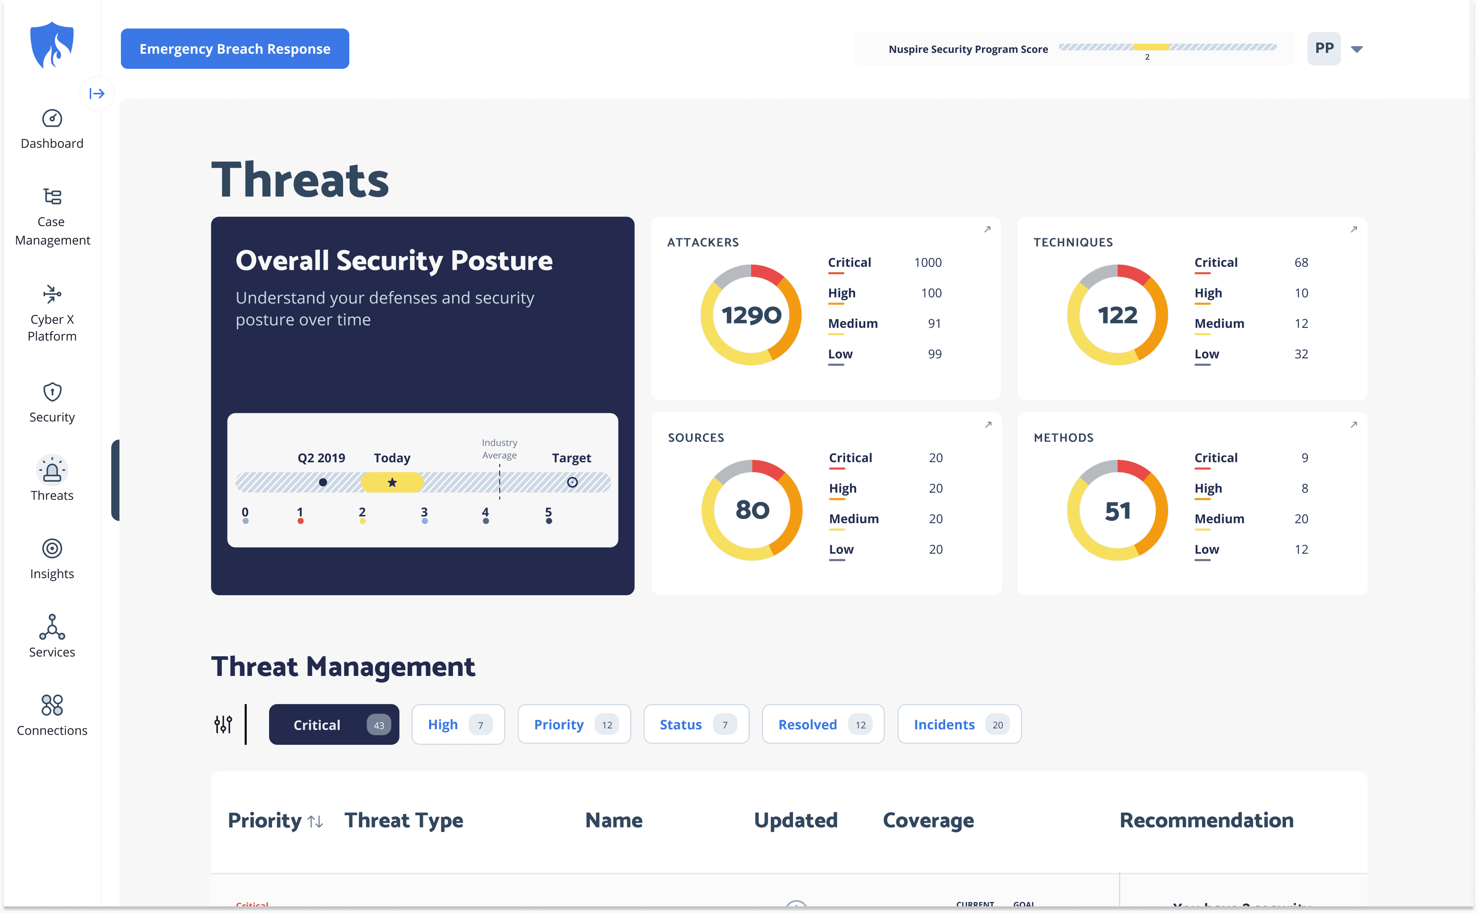Viewport: 1477px width, 913px height.
Task: Go to Cyber X Platform
Action: click(x=52, y=294)
